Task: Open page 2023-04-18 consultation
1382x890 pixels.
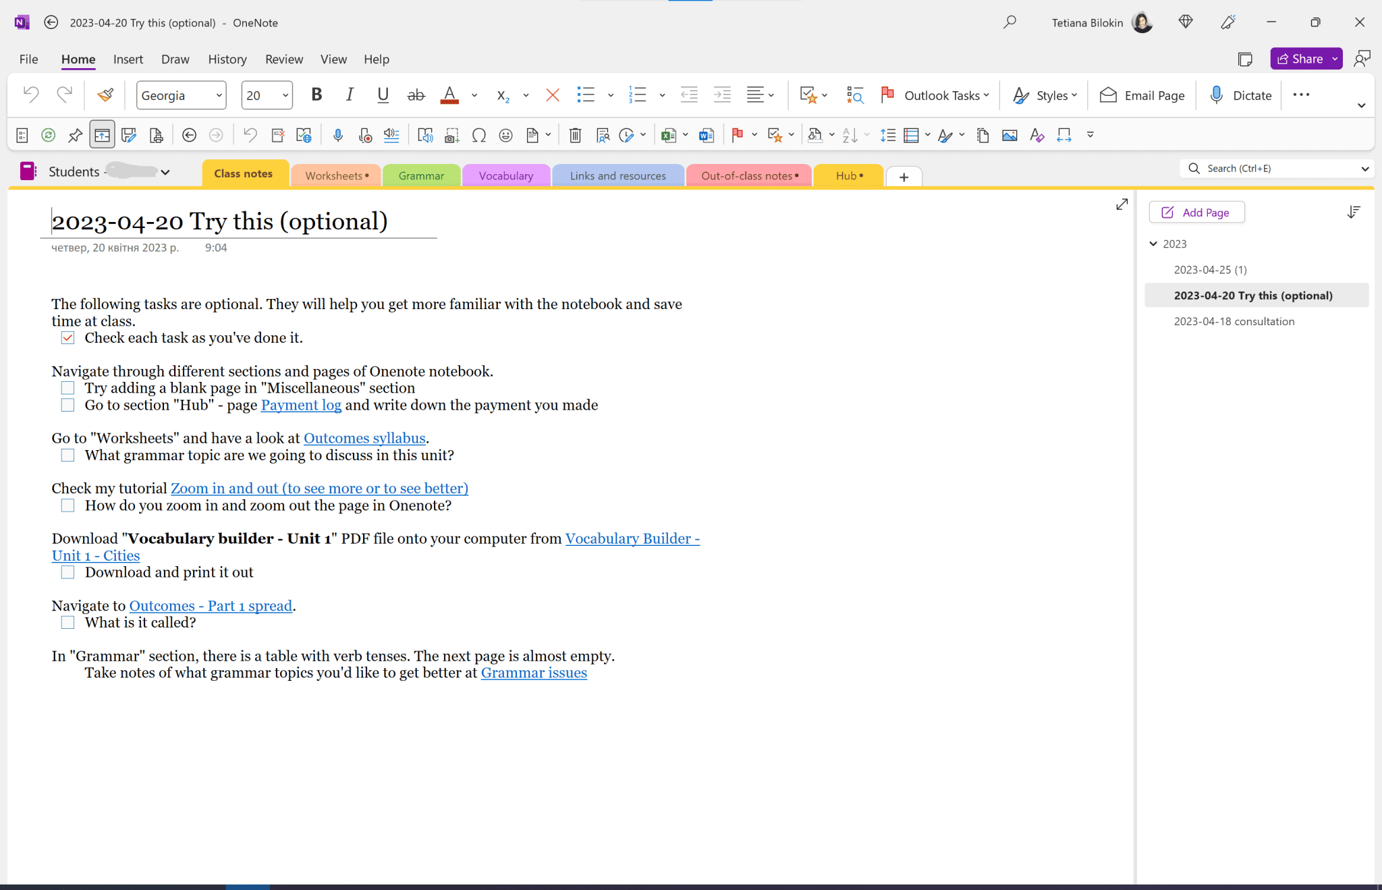Action: (x=1234, y=321)
